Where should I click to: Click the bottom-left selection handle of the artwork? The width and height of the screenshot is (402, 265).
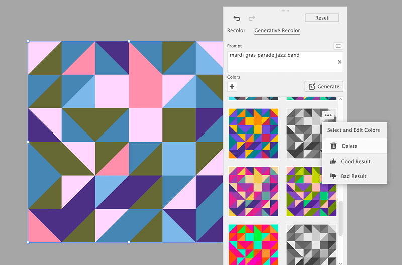28,242
